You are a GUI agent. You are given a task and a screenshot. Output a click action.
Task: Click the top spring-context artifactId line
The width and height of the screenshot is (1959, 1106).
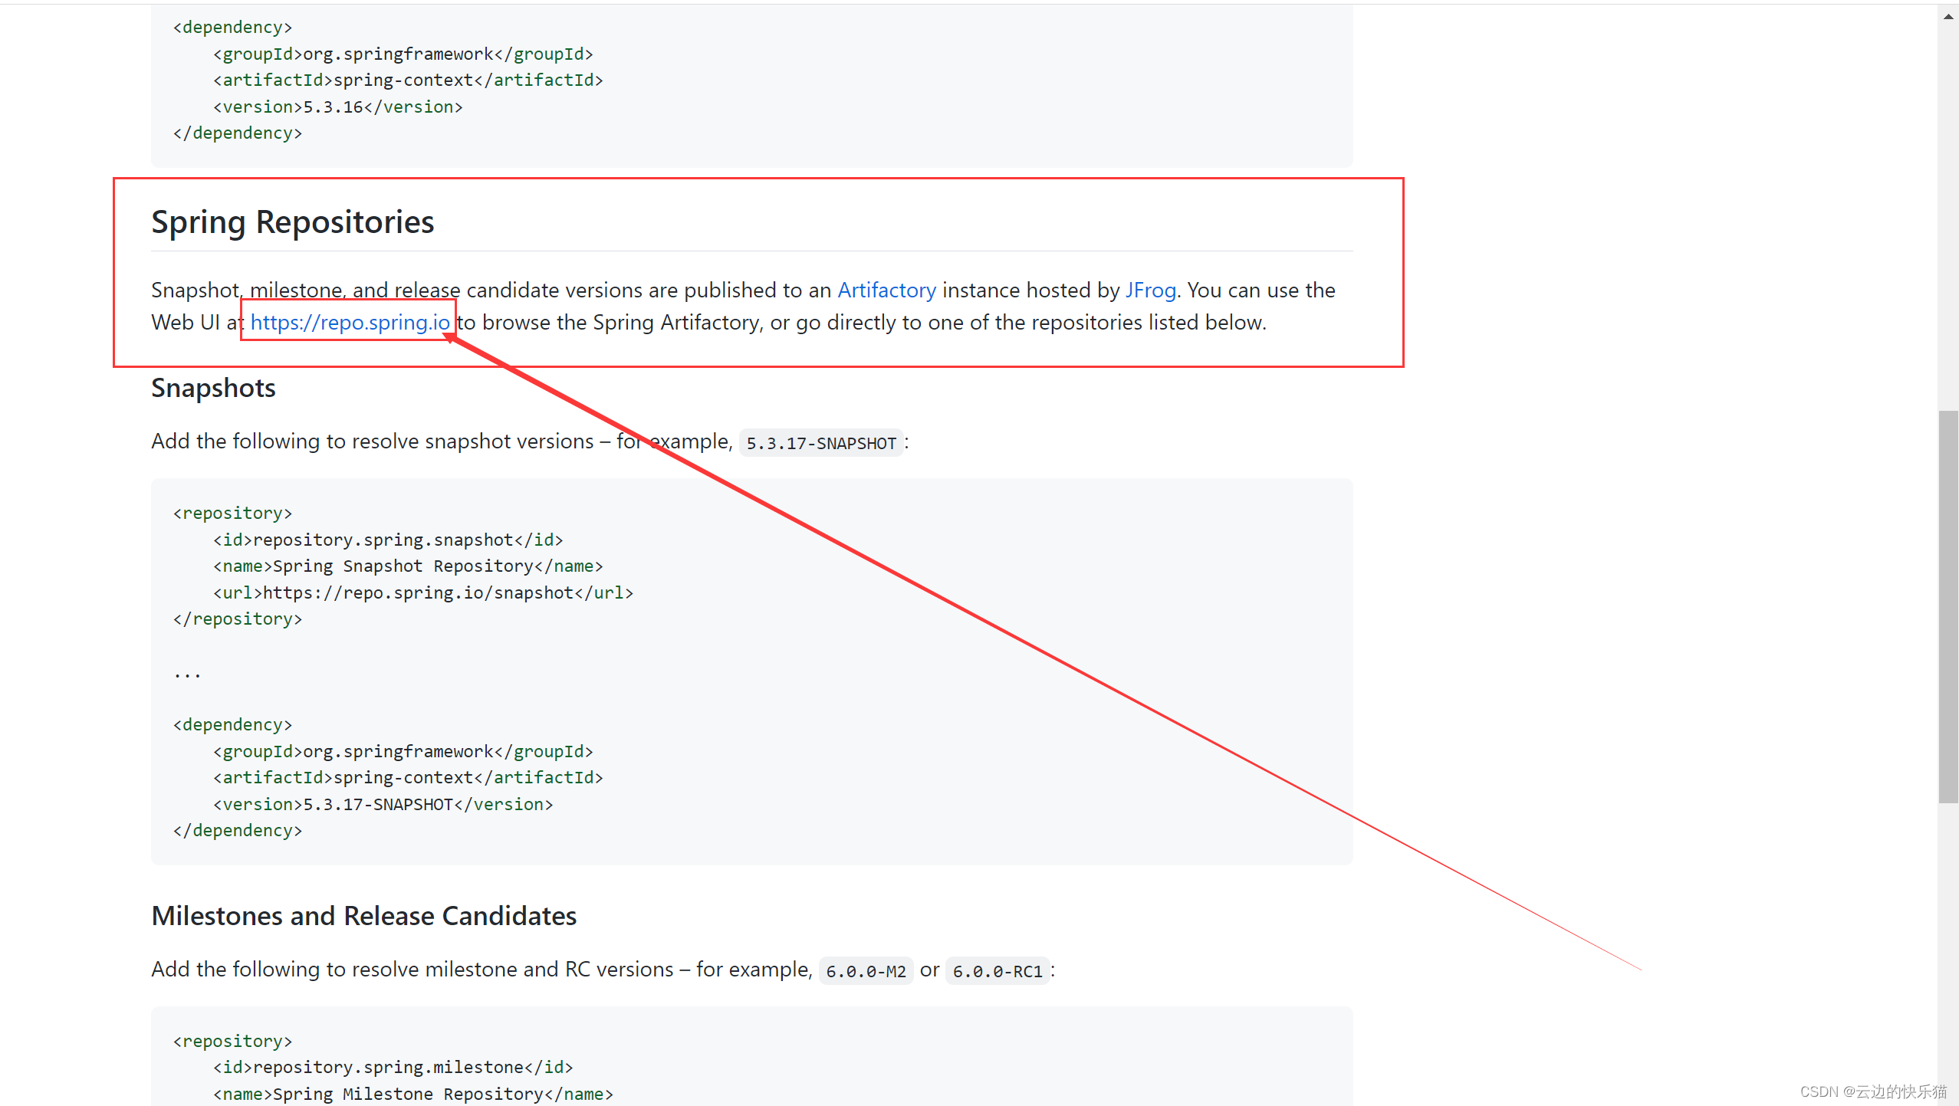[408, 80]
